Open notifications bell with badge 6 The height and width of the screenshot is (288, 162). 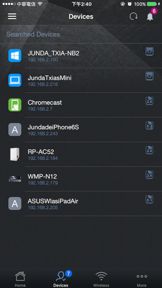pyautogui.click(x=150, y=17)
